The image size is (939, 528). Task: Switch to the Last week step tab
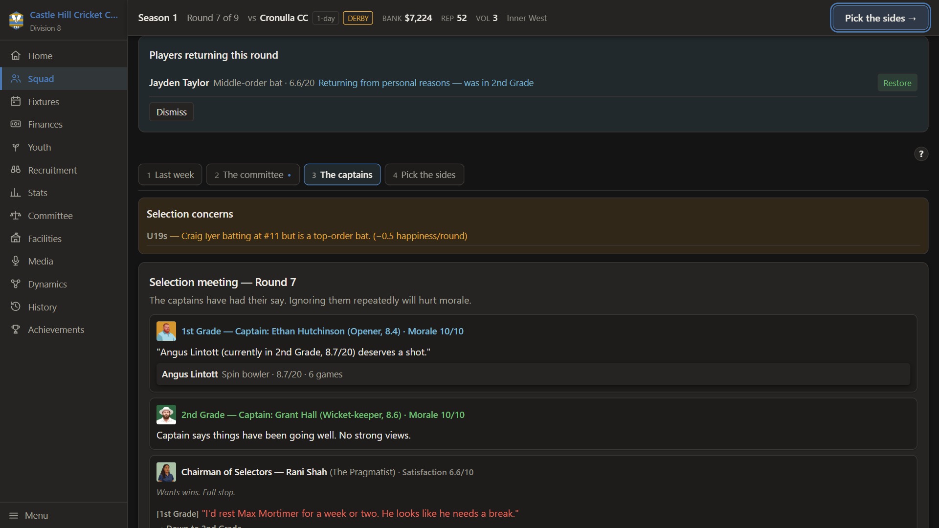170,175
